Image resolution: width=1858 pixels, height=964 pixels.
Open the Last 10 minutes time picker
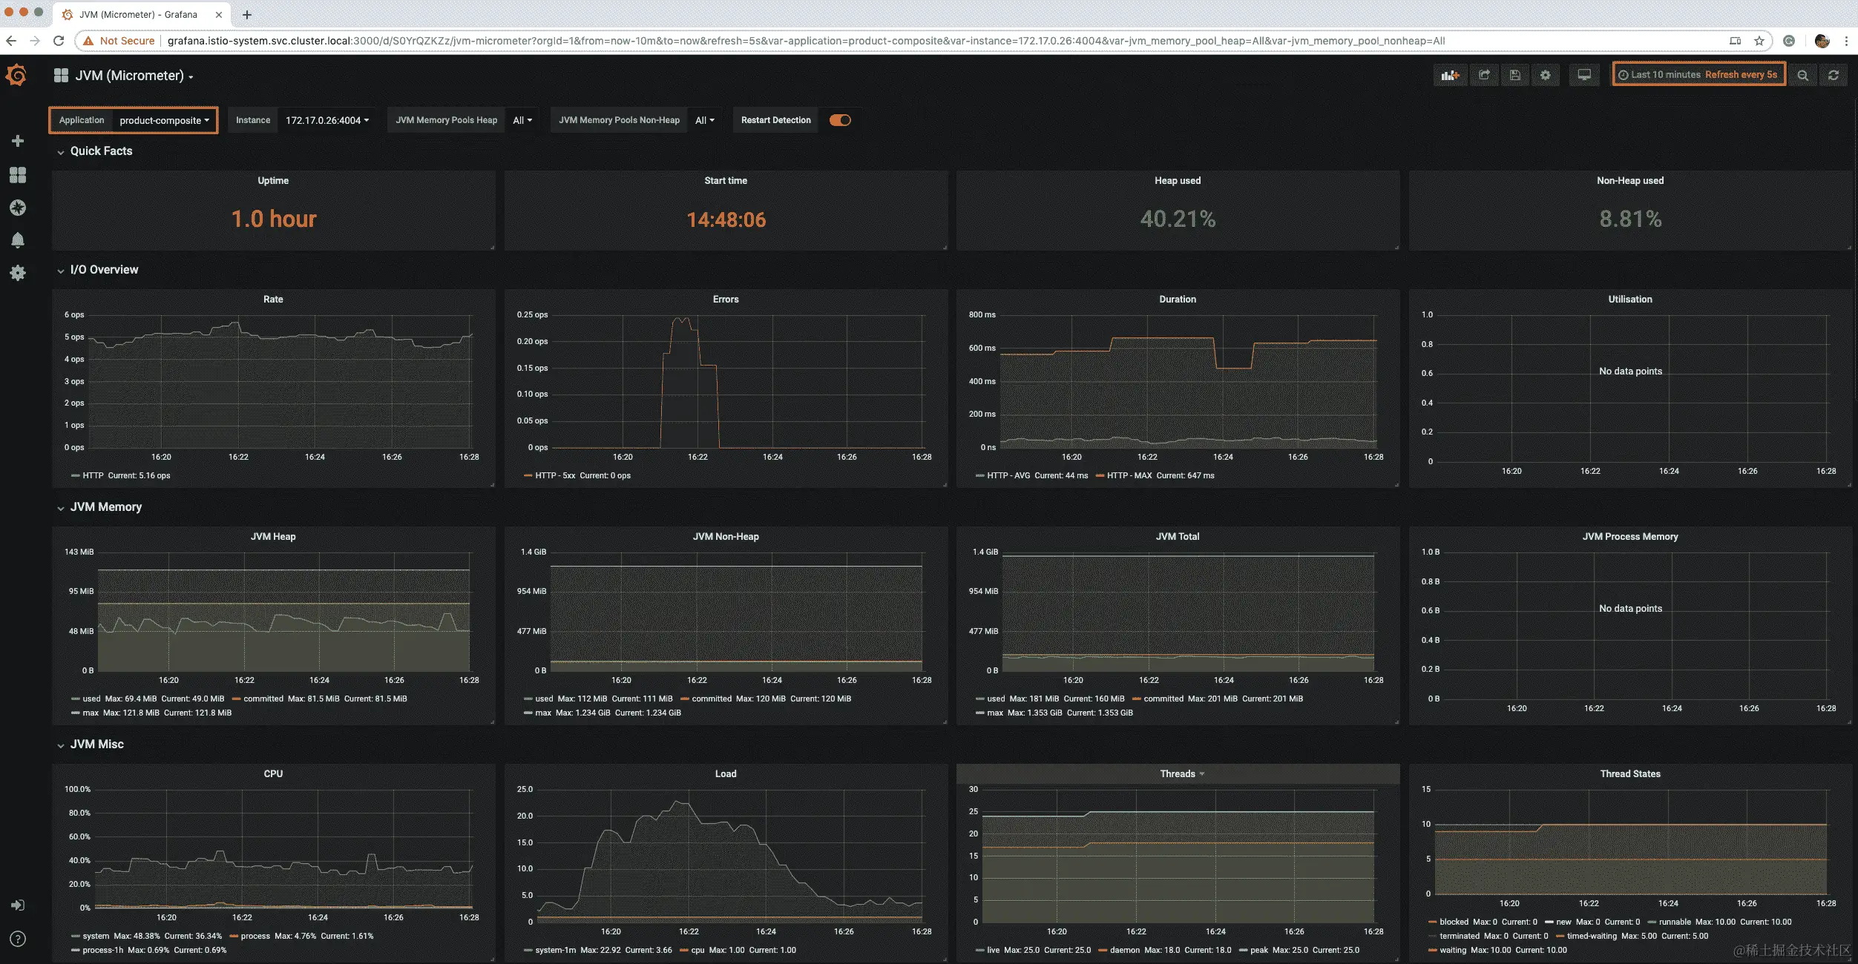coord(1664,75)
